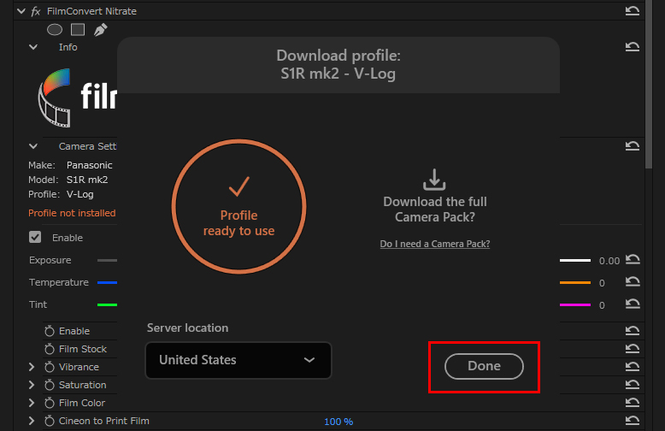Image resolution: width=665 pixels, height=431 pixels.
Task: Reset the Tint value
Action: (x=633, y=304)
